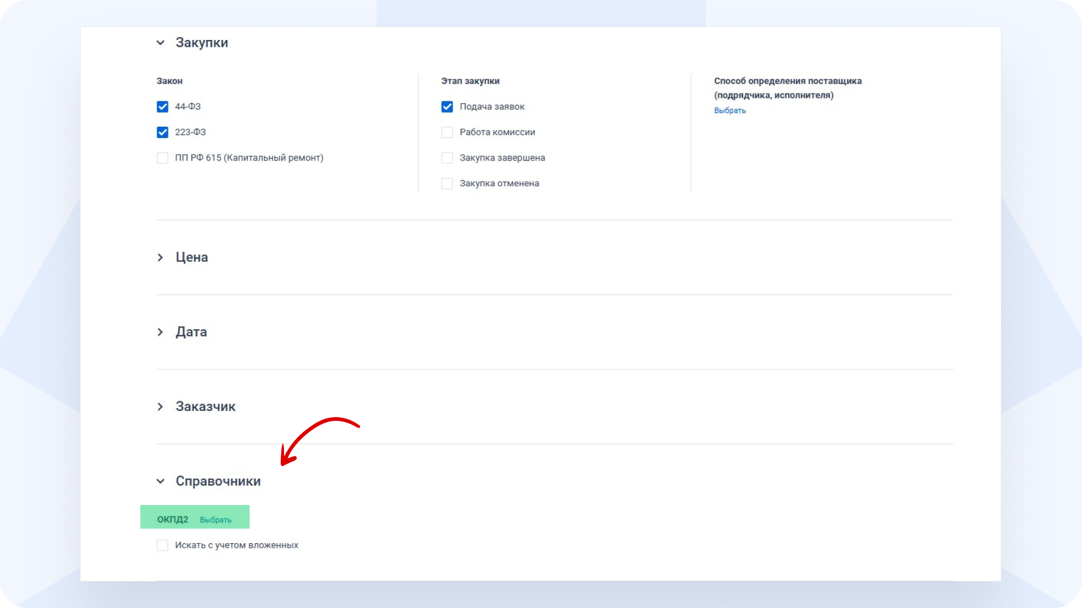Expand the Дата section chevron
1082x608 pixels.
point(161,332)
